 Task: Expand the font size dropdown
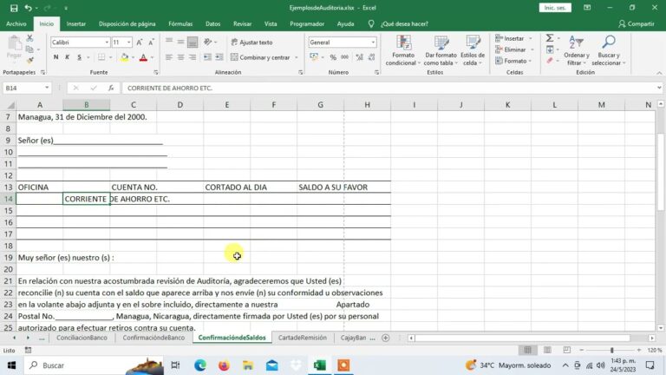click(128, 42)
